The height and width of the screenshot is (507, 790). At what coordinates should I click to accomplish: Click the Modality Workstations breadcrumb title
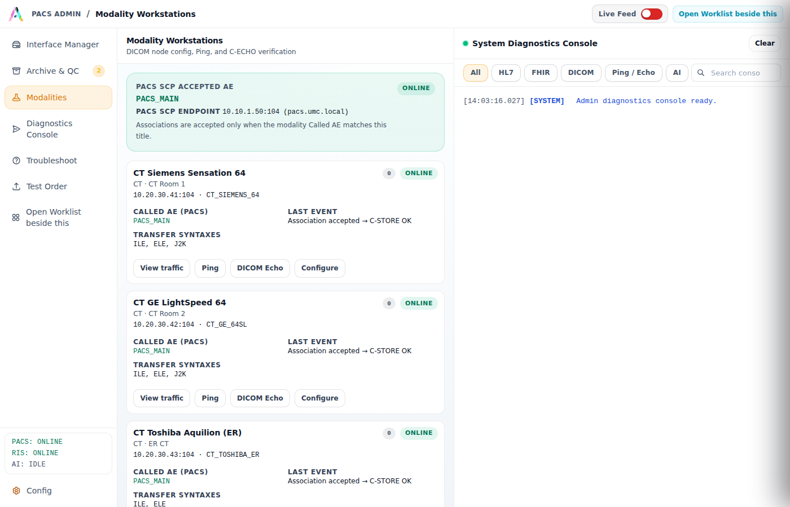(146, 14)
